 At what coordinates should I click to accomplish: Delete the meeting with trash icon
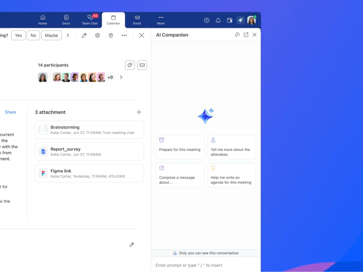111,35
